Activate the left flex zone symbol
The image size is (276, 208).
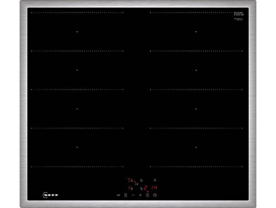coord(126,195)
